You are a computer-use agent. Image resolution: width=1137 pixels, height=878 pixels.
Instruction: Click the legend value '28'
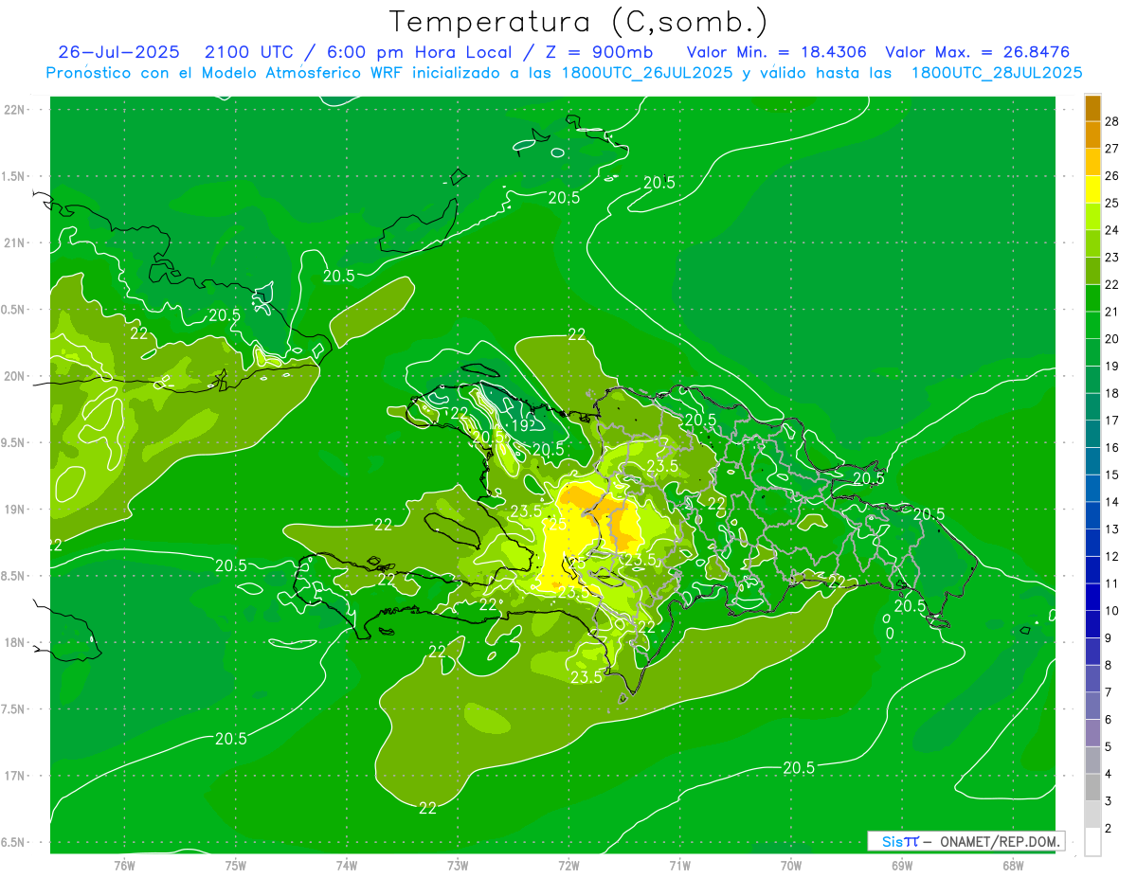[x=1112, y=121]
